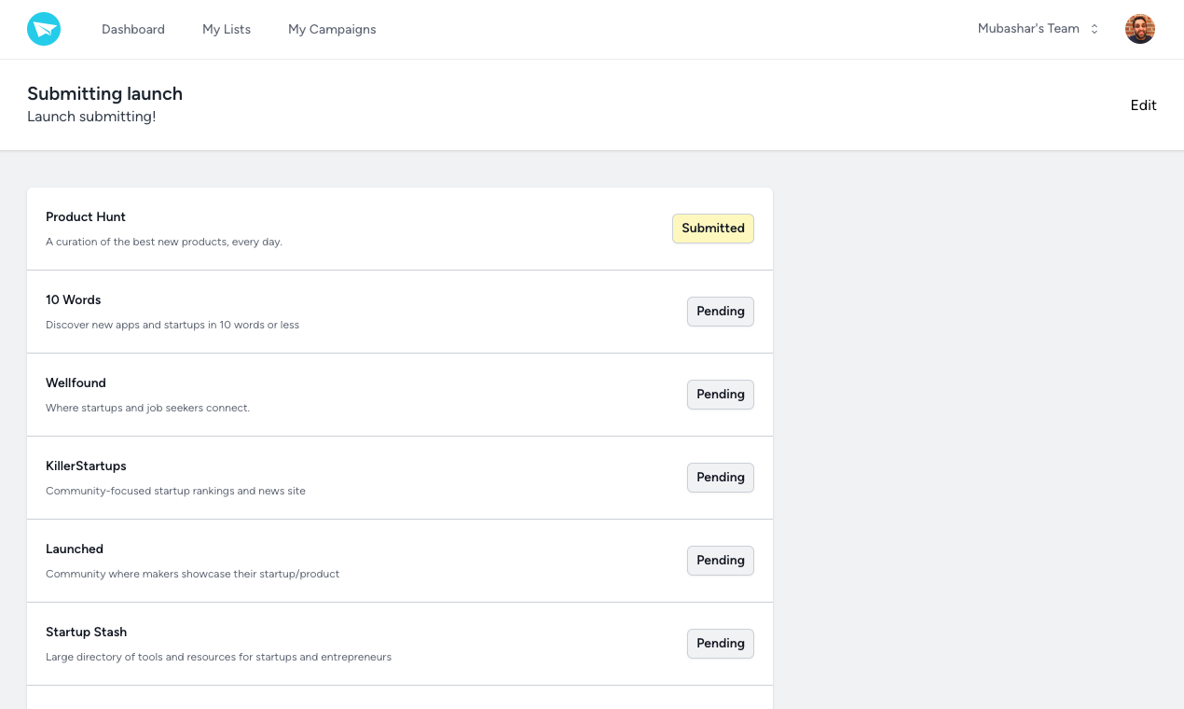1184x709 pixels.
Task: Select the KillerStartups title
Action: [86, 466]
